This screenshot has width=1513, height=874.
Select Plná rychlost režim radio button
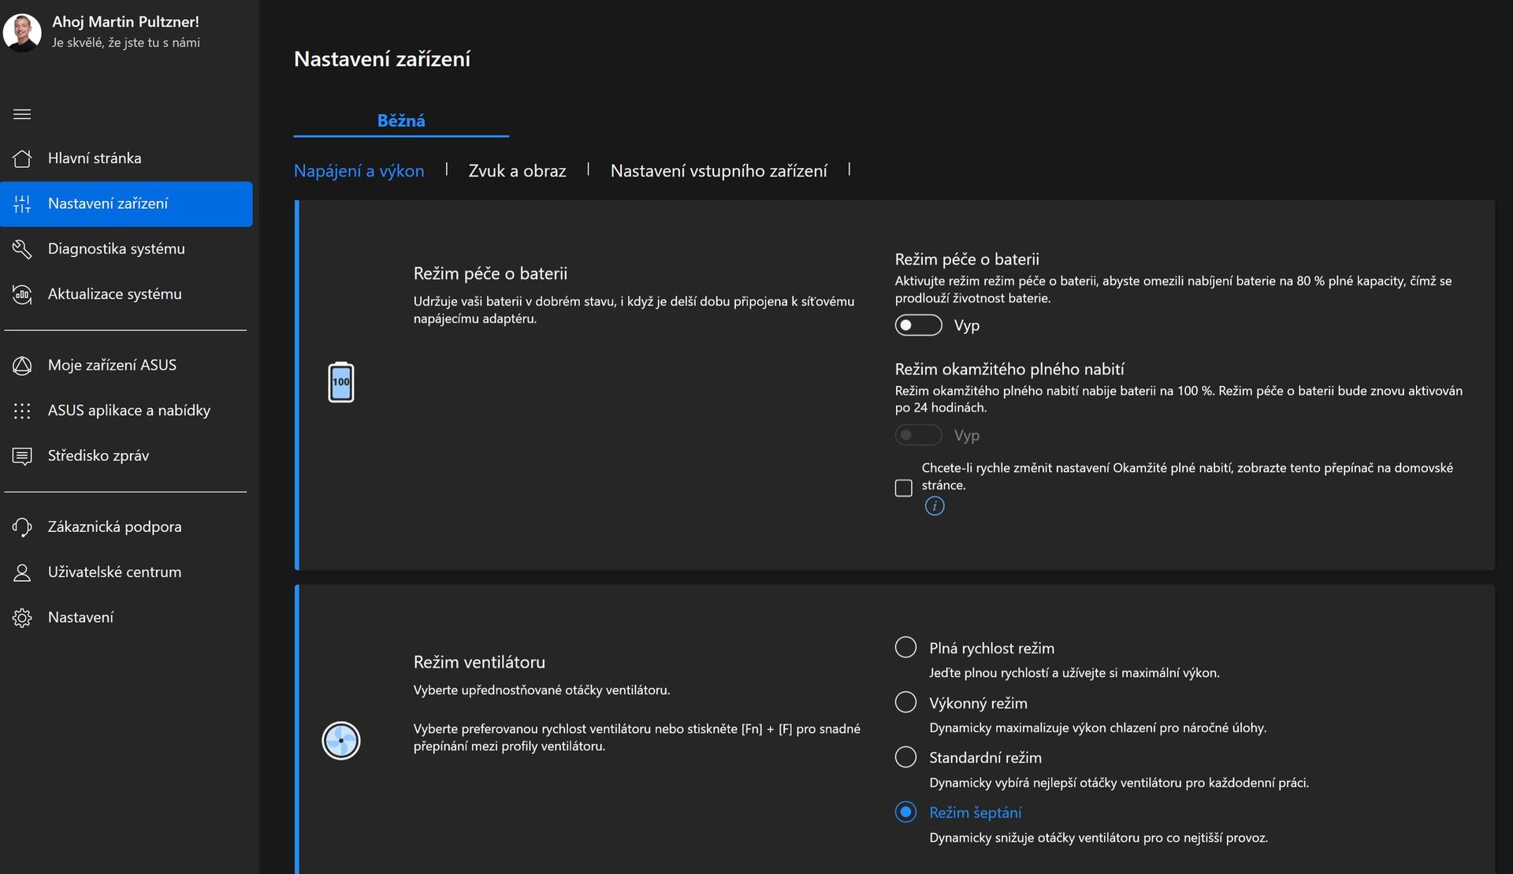[905, 648]
